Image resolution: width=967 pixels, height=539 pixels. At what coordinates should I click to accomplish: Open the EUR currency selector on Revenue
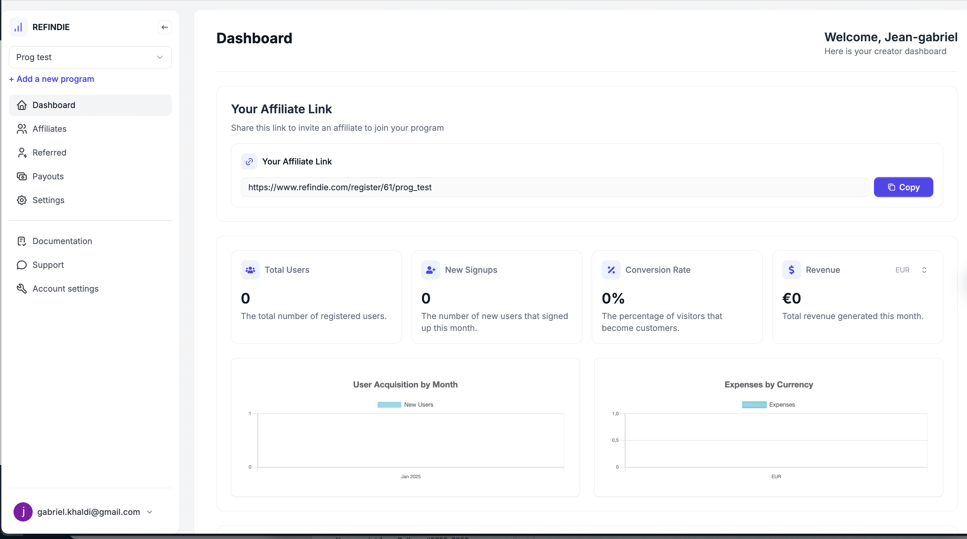[912, 270]
